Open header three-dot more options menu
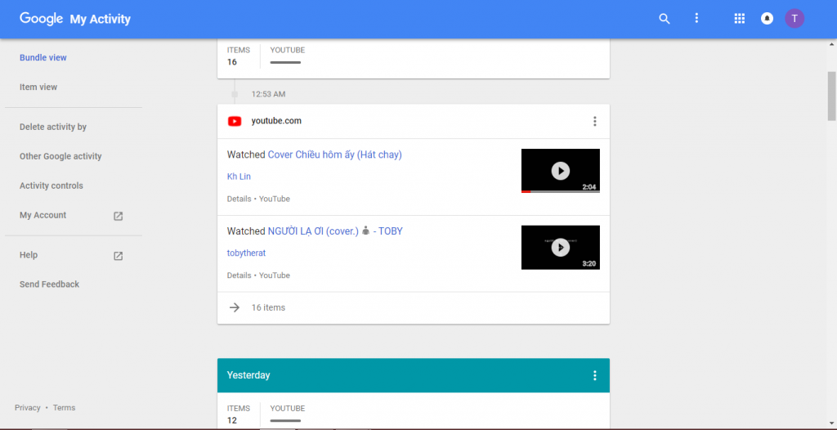 coord(696,19)
